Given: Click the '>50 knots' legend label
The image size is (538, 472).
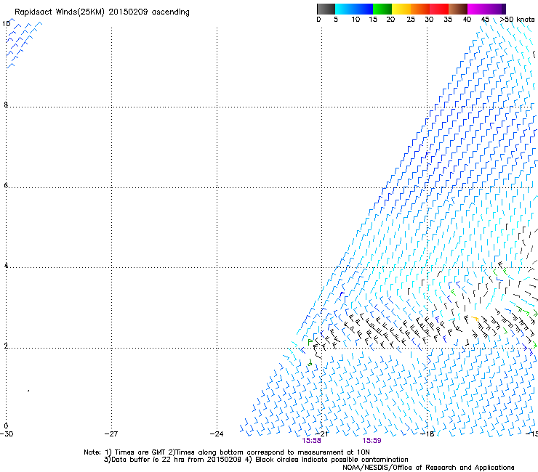Looking at the screenshot, I should click(x=517, y=20).
